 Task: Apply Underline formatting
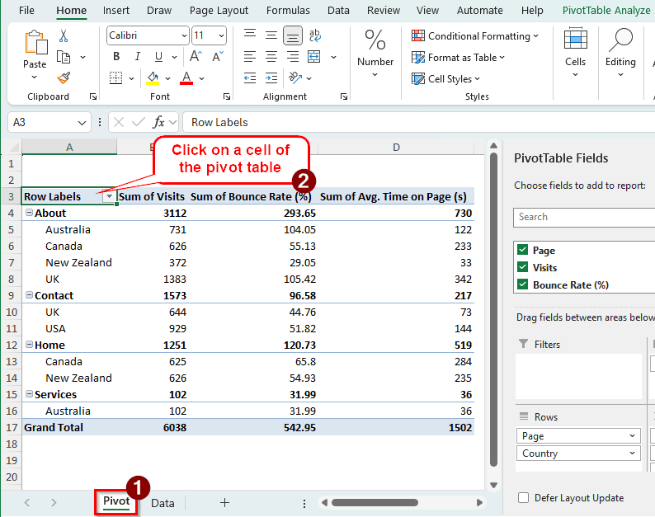coord(160,57)
